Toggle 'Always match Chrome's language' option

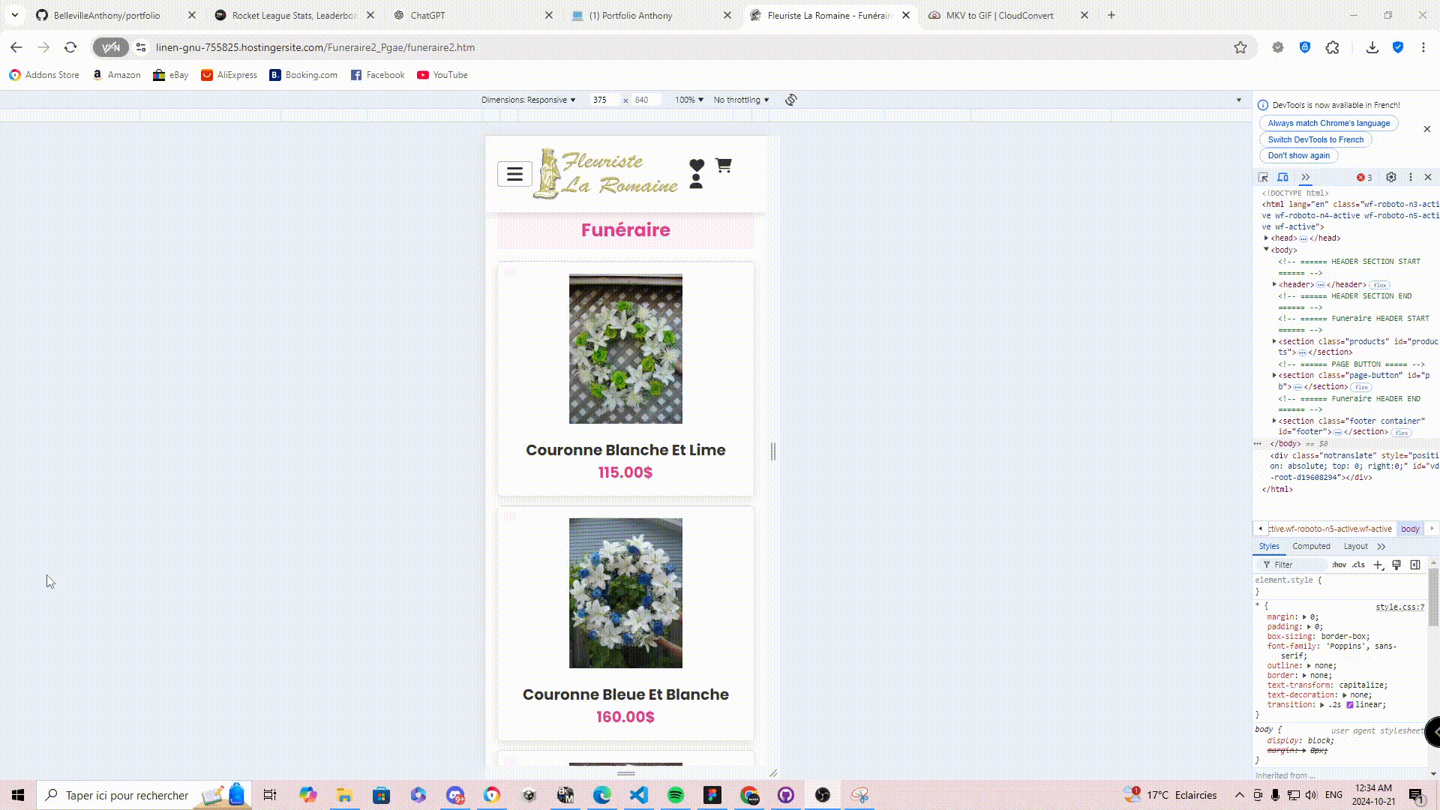click(x=1329, y=121)
